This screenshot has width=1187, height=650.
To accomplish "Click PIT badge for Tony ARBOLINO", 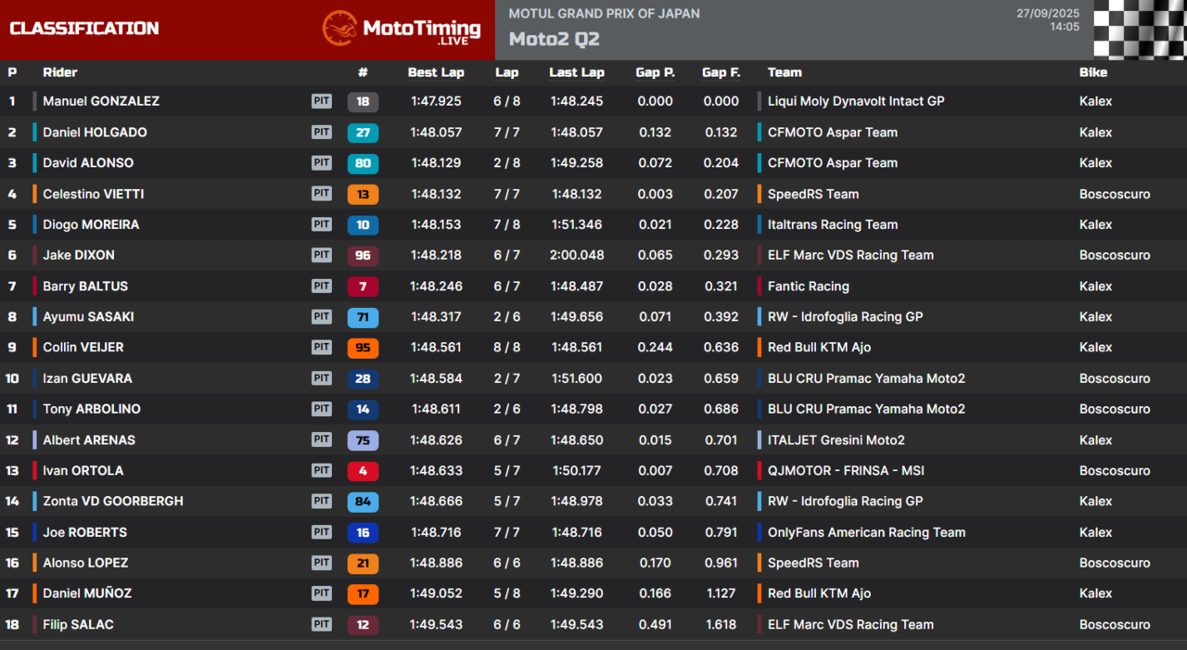I will point(322,408).
